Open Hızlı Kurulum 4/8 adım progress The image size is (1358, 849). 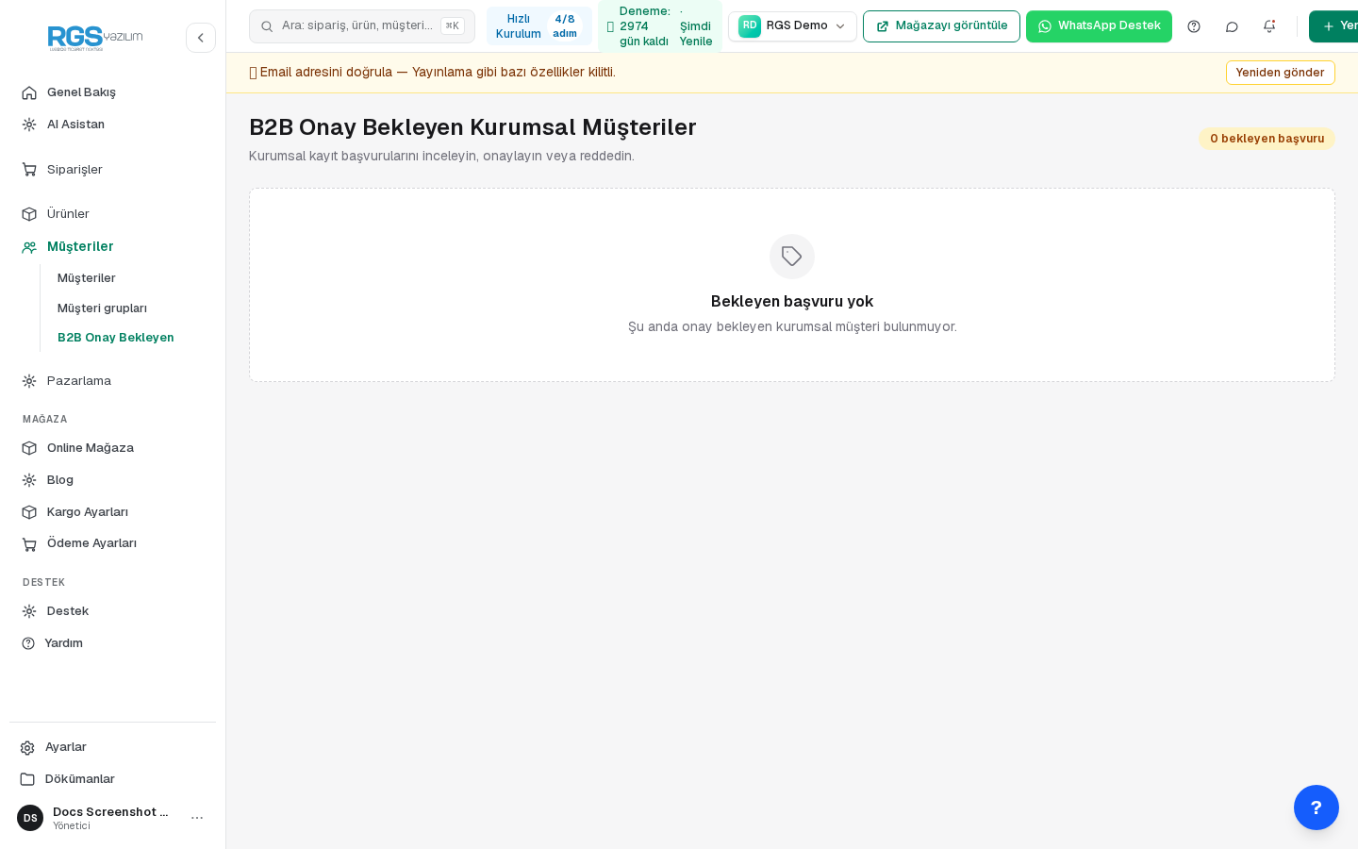[539, 26]
